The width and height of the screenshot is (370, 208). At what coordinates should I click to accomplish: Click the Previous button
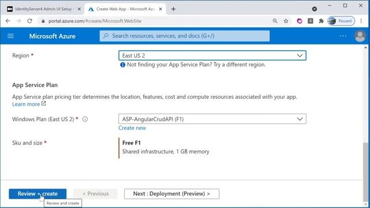tap(95, 194)
